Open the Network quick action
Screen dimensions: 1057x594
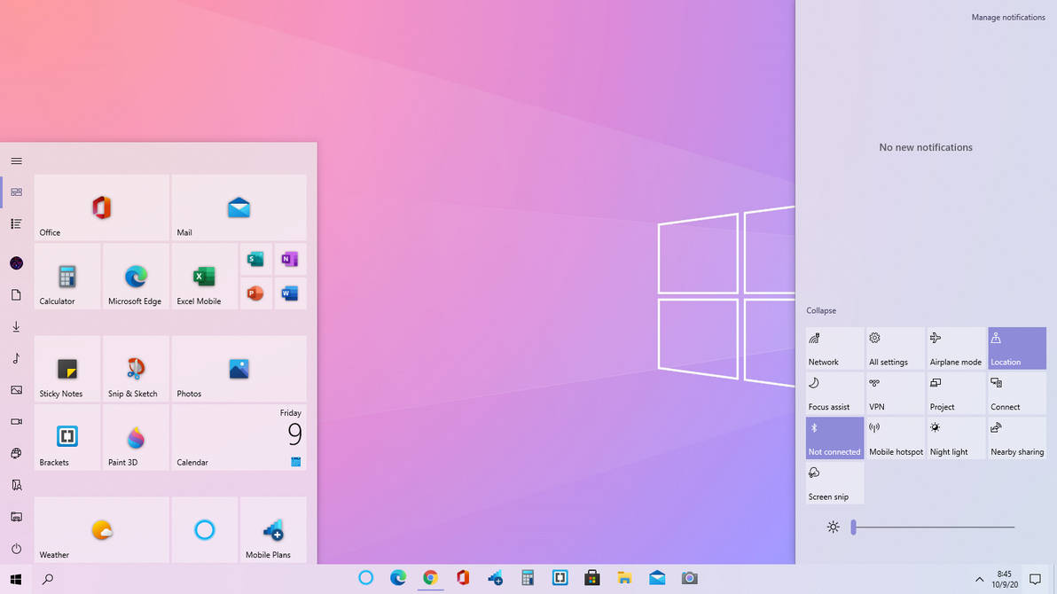click(x=834, y=348)
